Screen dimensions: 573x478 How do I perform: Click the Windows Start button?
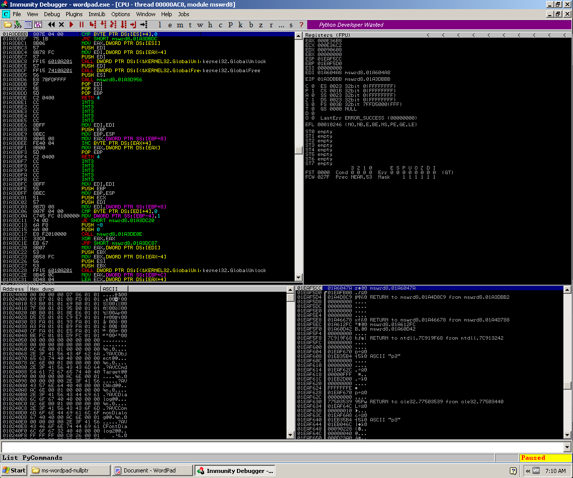14,471
